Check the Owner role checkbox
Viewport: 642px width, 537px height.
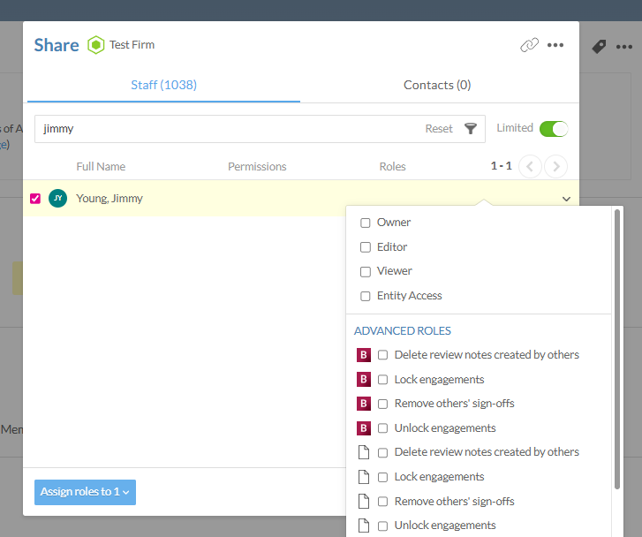click(366, 223)
